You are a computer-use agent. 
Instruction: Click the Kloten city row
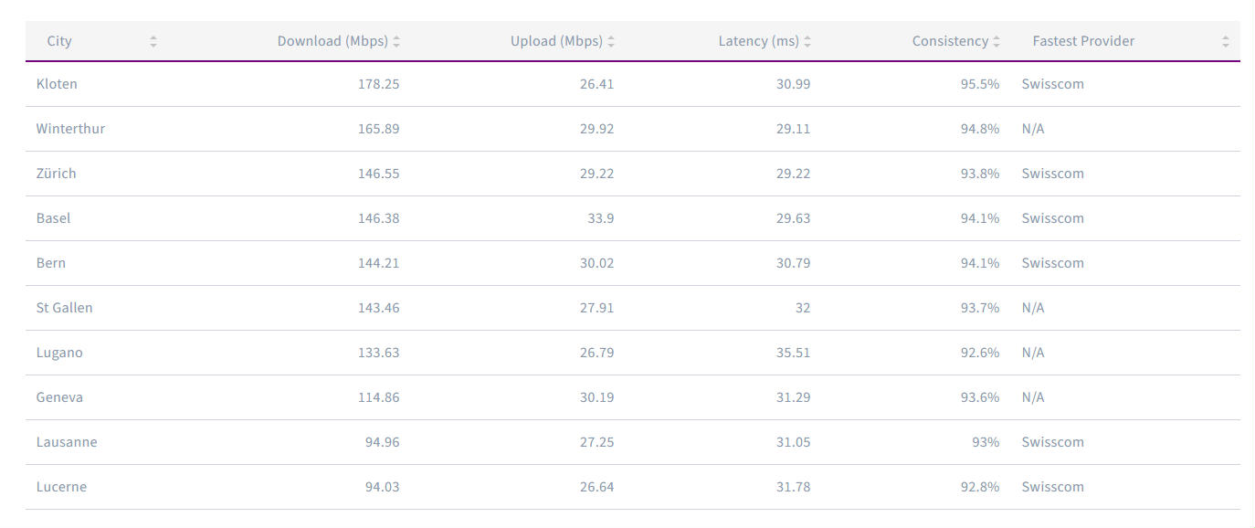click(x=633, y=84)
